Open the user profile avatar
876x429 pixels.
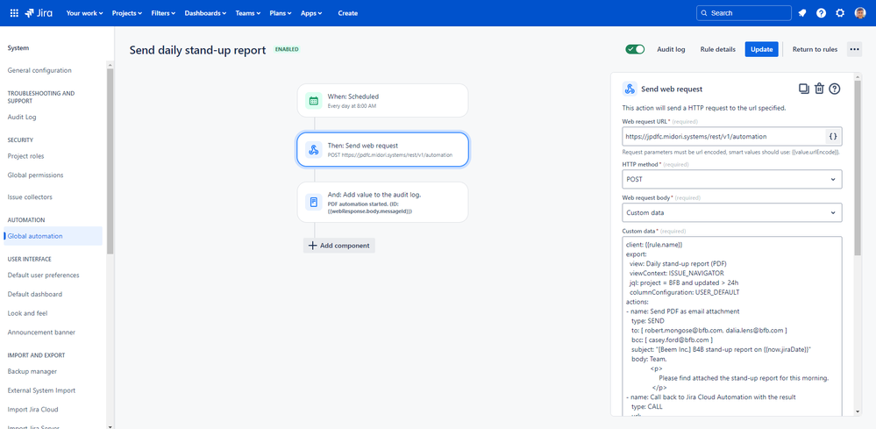click(860, 13)
